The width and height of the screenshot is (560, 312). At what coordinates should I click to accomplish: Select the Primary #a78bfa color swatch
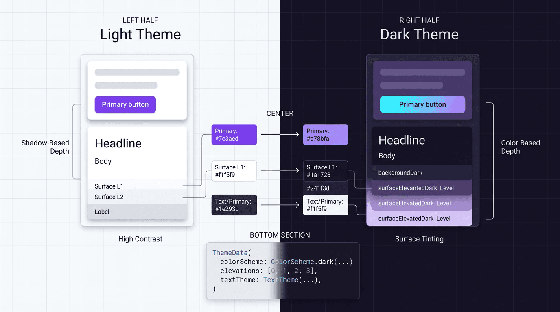tap(325, 134)
